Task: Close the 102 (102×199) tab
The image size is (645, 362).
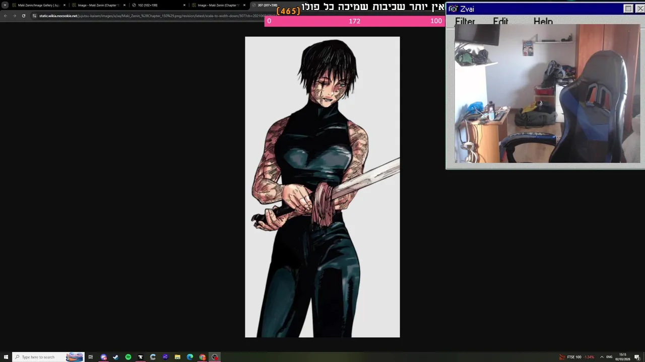Action: (x=184, y=5)
